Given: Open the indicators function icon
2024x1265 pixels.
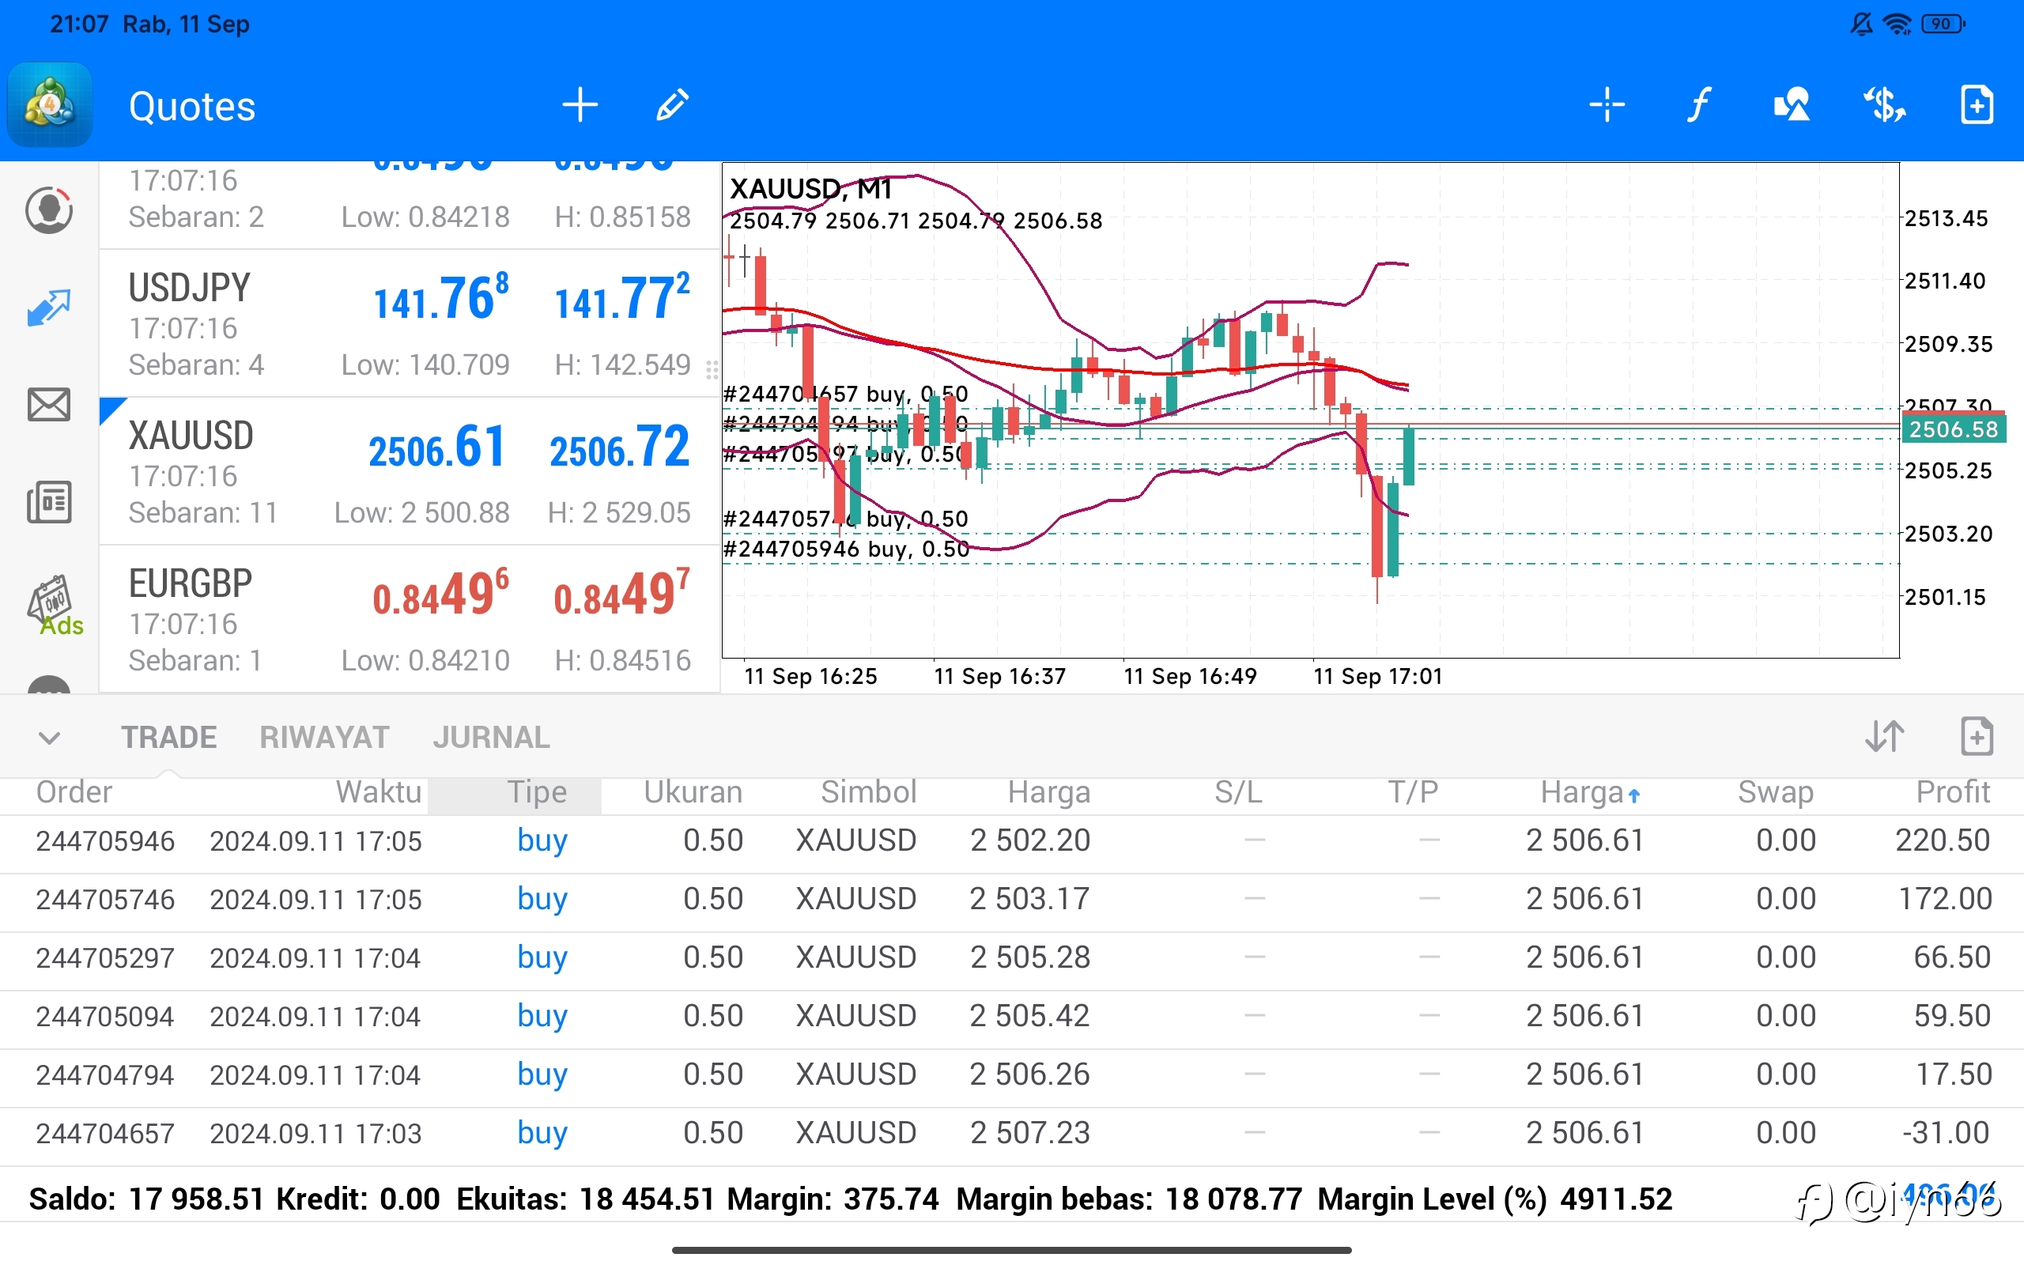Looking at the screenshot, I should click(1698, 105).
